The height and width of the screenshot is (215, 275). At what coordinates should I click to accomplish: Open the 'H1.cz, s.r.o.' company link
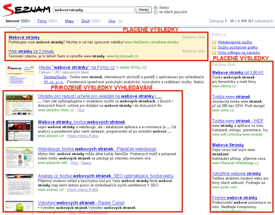pyautogui.click(x=54, y=82)
